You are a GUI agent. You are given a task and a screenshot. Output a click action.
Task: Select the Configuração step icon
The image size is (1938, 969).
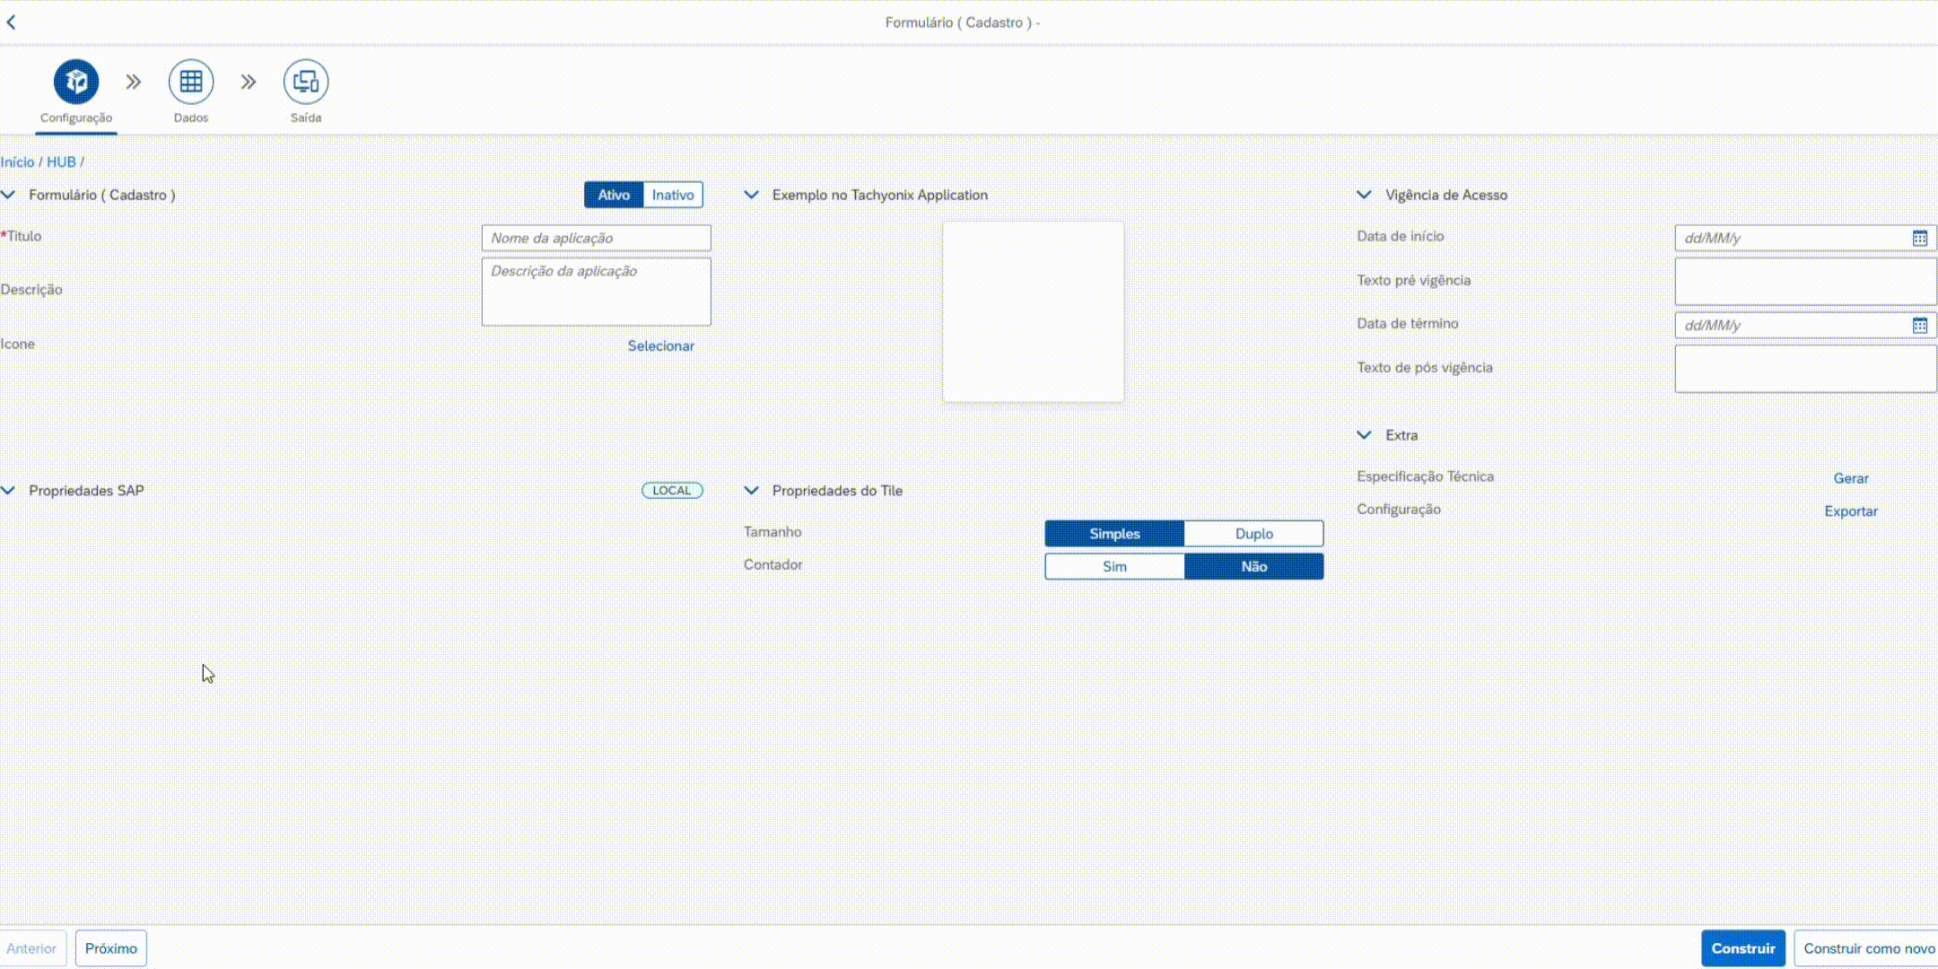click(76, 82)
